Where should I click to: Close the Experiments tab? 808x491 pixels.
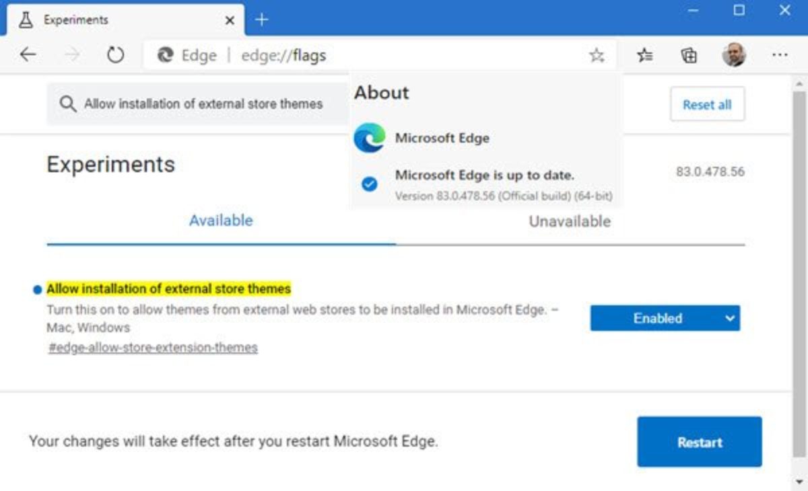[230, 20]
